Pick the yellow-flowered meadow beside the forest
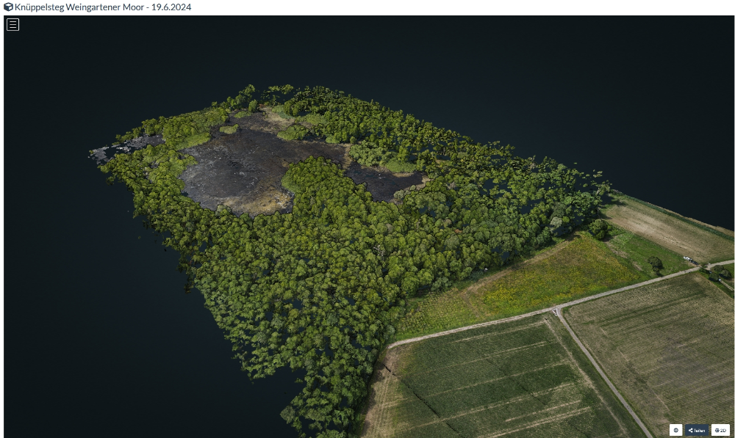Image resolution: width=735 pixels, height=438 pixels. tap(544, 277)
